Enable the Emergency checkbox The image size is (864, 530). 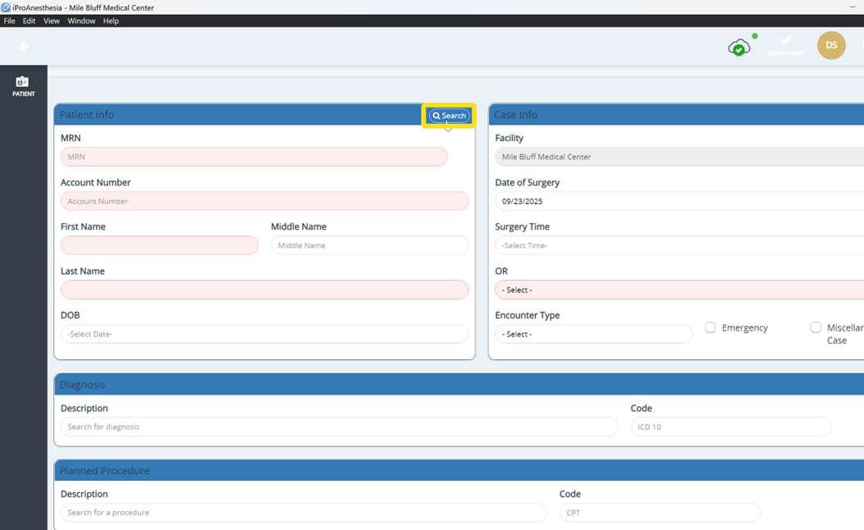tap(711, 327)
